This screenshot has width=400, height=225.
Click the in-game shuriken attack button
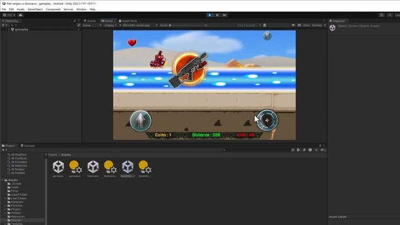click(267, 121)
